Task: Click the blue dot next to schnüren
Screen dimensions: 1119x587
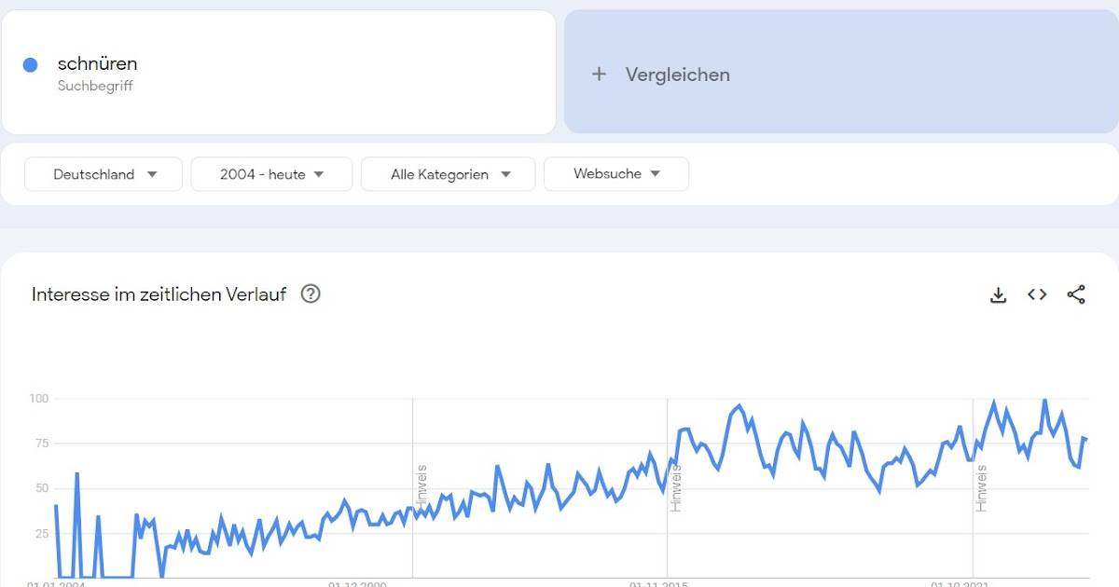Action: tap(30, 65)
